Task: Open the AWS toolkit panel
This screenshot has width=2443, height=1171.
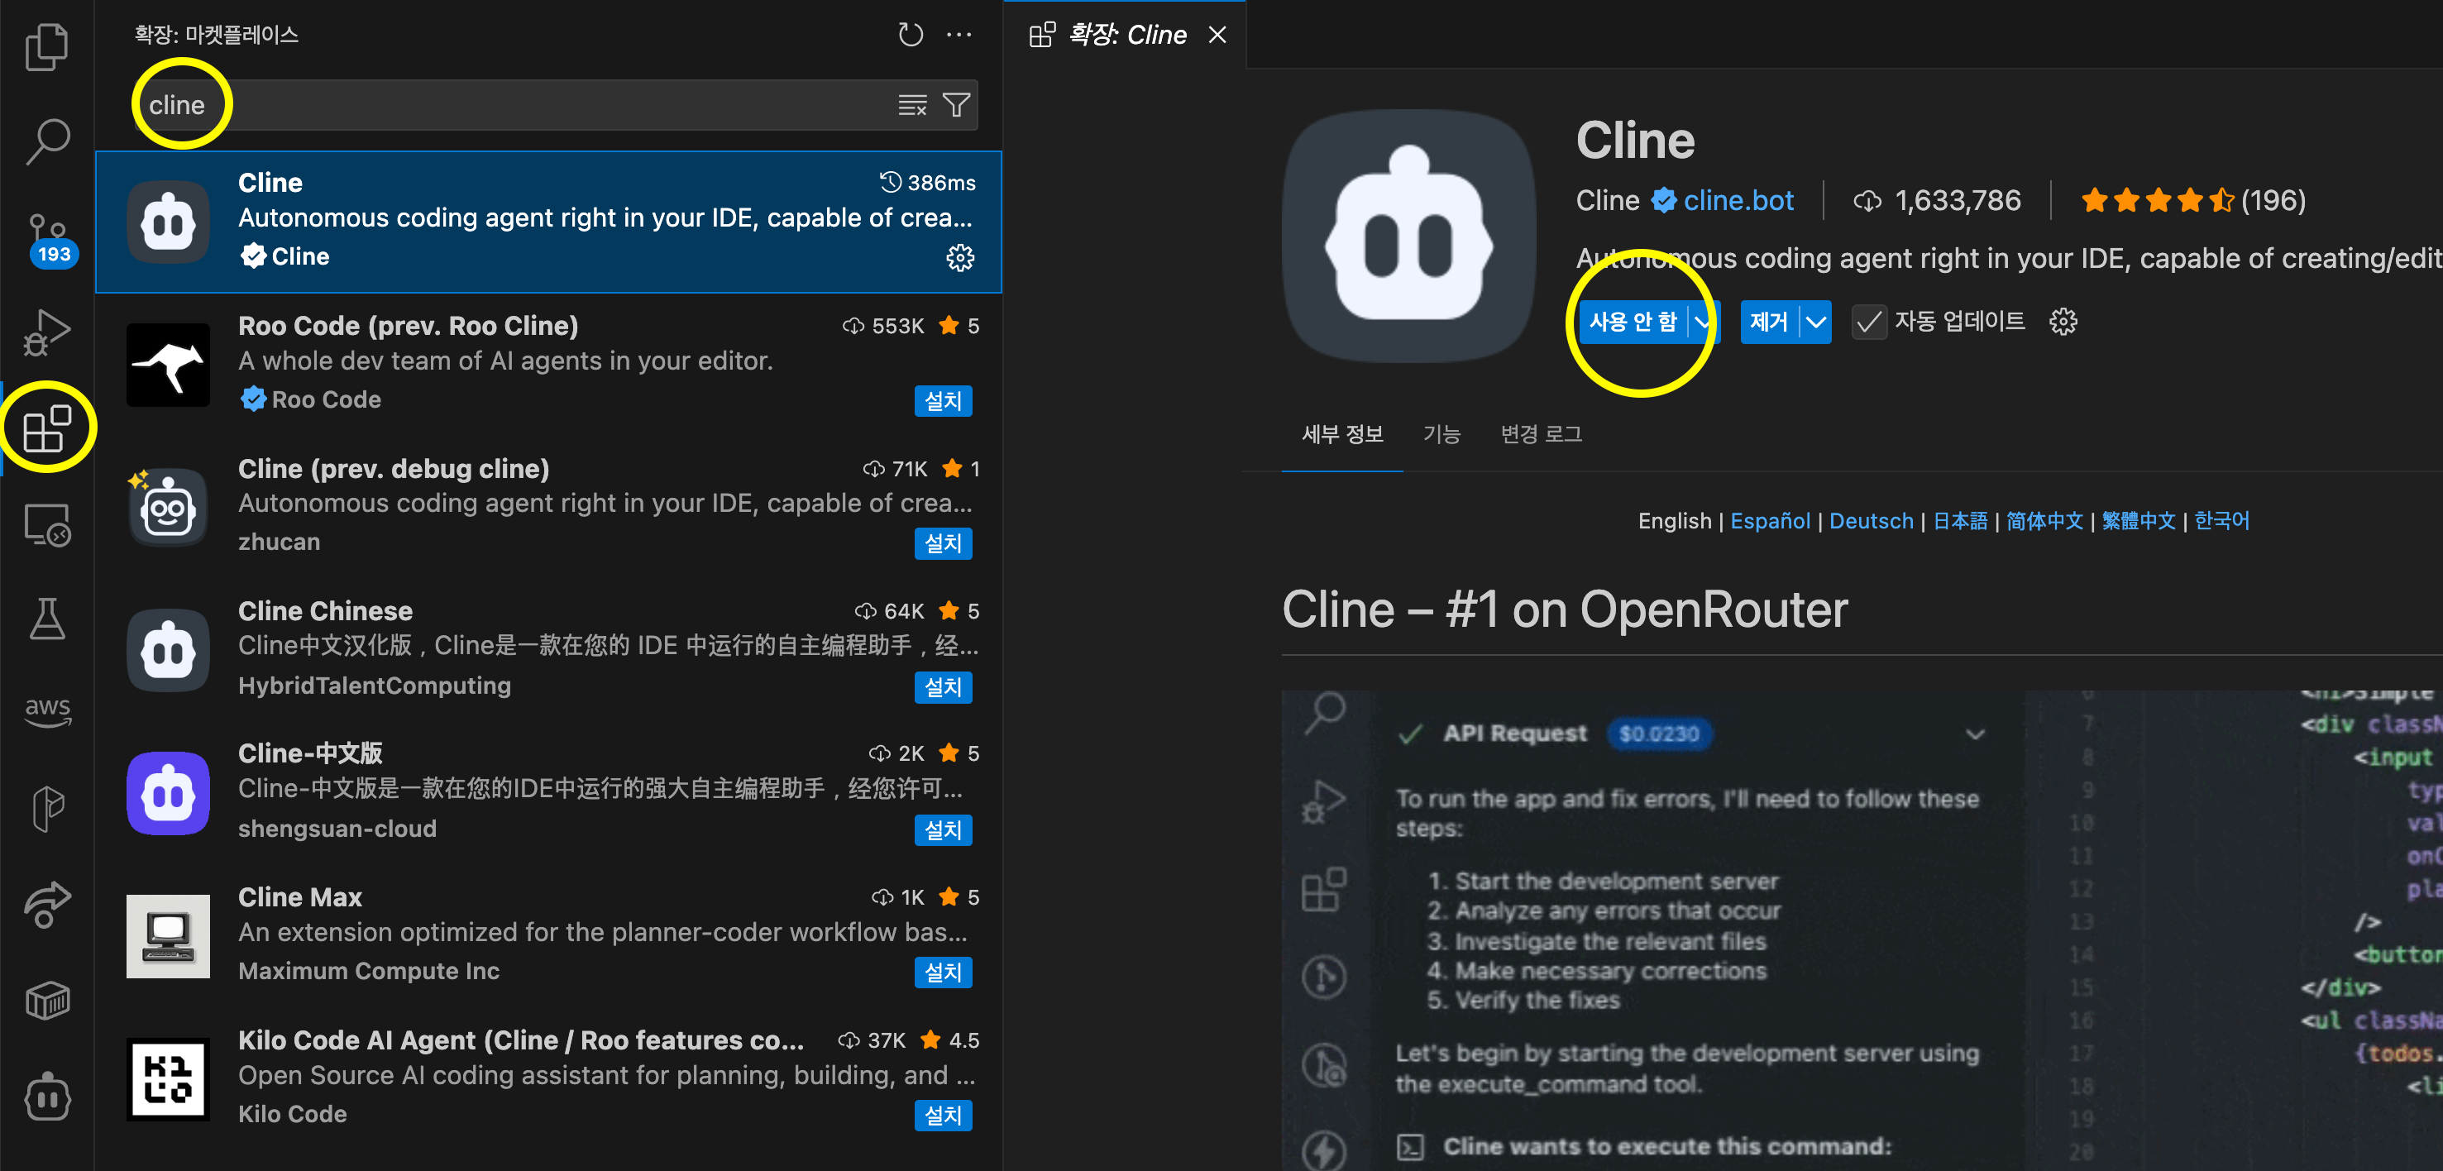Action: click(x=46, y=711)
